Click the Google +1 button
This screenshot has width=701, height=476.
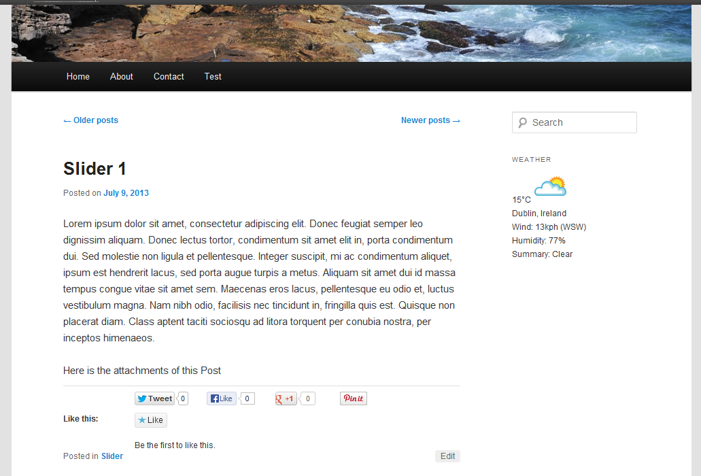point(286,398)
